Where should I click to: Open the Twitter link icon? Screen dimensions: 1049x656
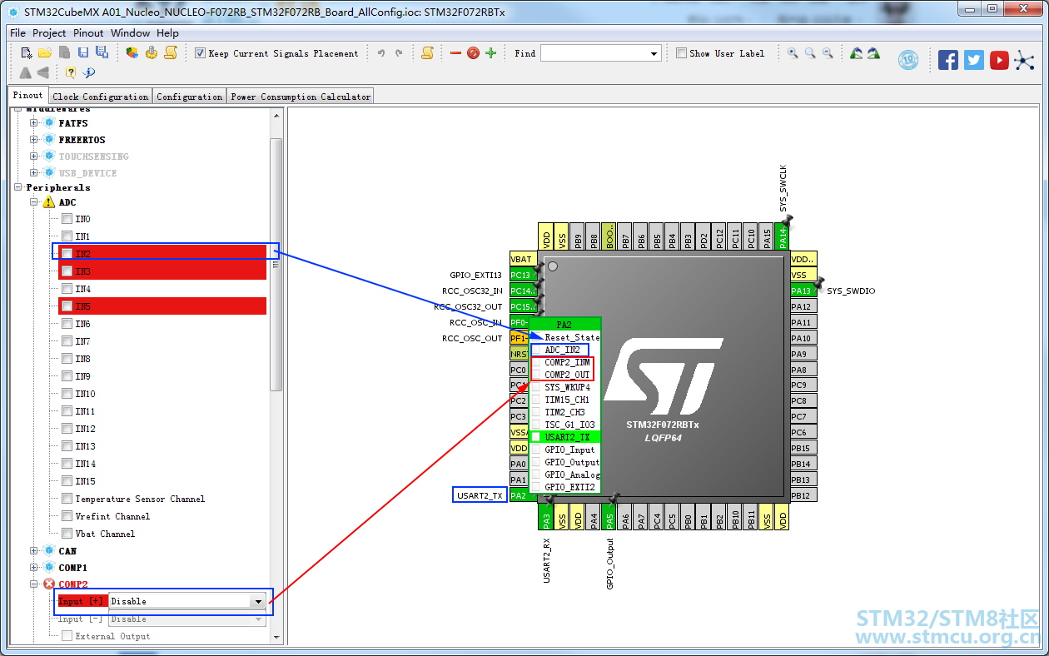(974, 60)
